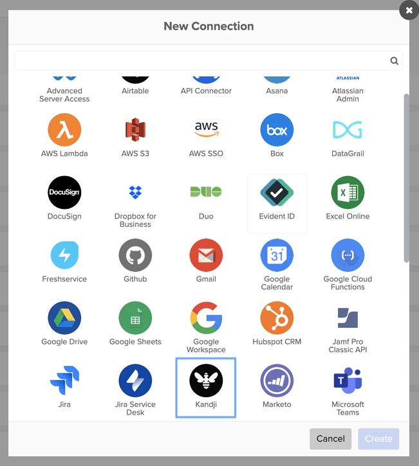The image size is (419, 466).
Task: Select the Marketo connector icon
Action: click(x=277, y=381)
